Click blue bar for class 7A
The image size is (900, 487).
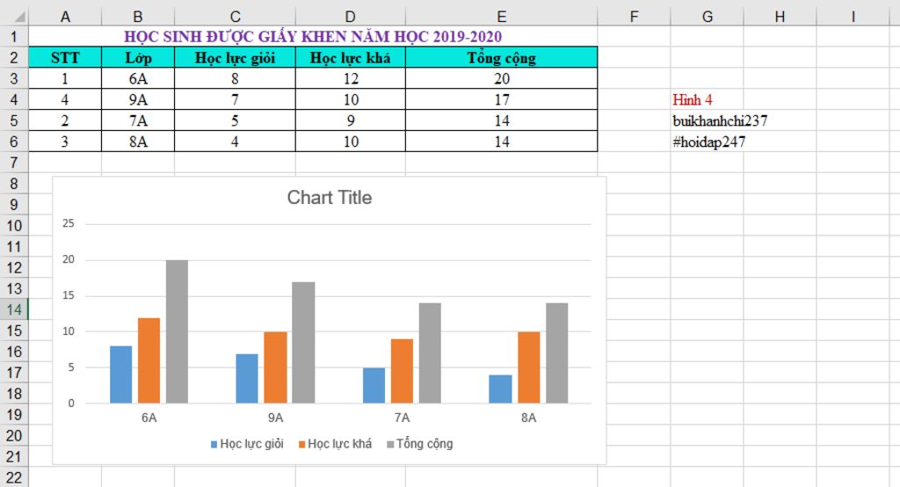click(x=374, y=385)
